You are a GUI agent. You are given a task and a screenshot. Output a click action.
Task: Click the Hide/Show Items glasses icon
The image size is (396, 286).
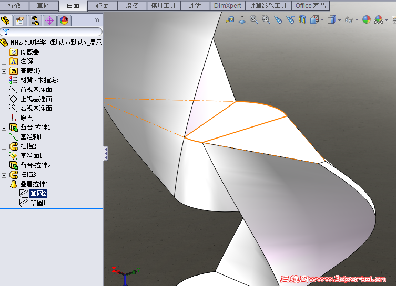coord(349,20)
